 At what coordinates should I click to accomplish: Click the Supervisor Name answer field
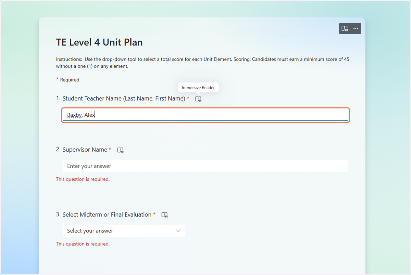[206, 166]
